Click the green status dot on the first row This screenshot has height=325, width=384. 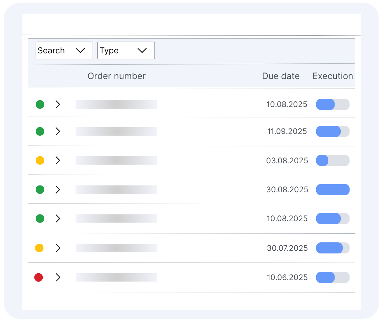click(x=40, y=104)
